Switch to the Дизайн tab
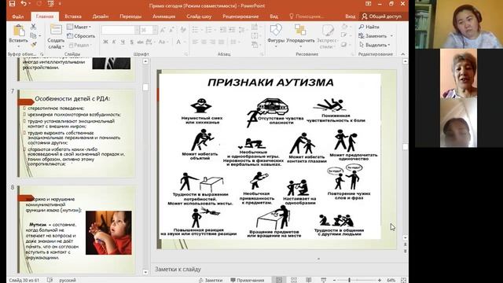This screenshot has width=503, height=283. coord(101,17)
